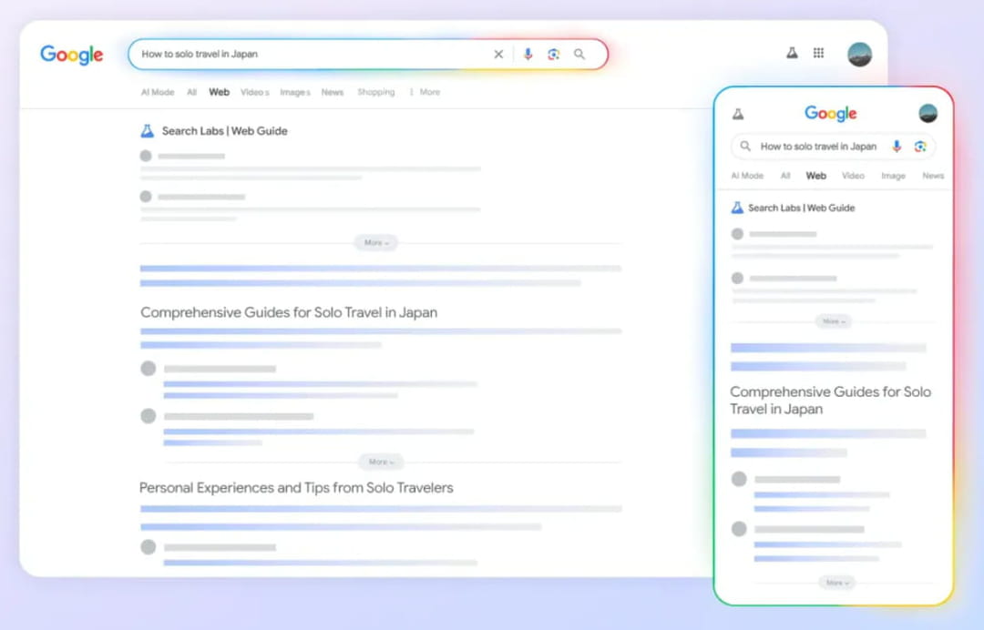Open the desktop account profile picture
Viewport: 984px width, 630px height.
(x=859, y=55)
